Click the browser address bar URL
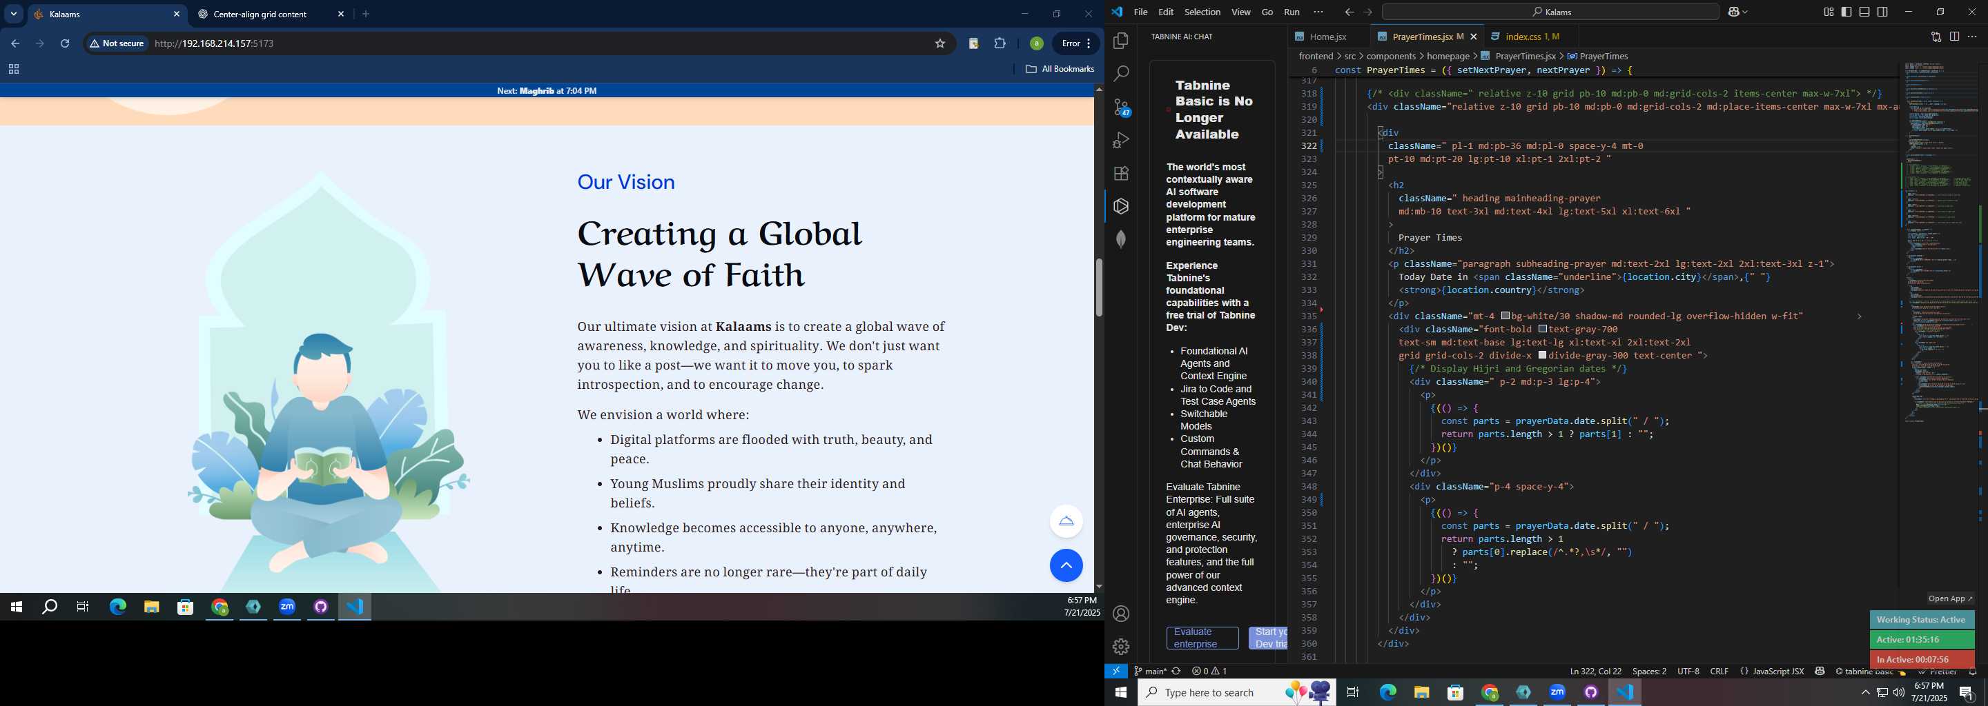Image resolution: width=1988 pixels, height=706 pixels. (x=214, y=44)
